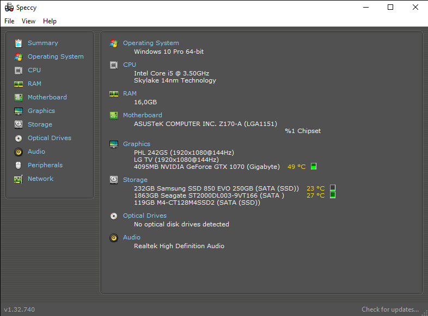
Task: Open the Operating System heading link in summary
Action: click(151, 43)
